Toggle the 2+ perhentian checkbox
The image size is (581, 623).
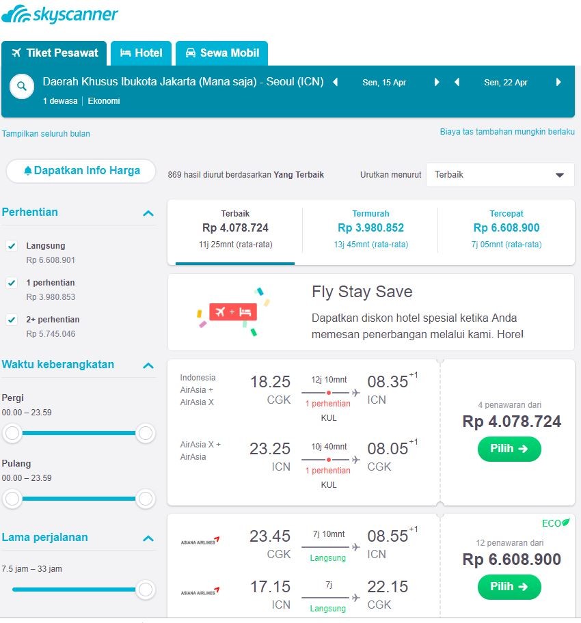(x=12, y=320)
